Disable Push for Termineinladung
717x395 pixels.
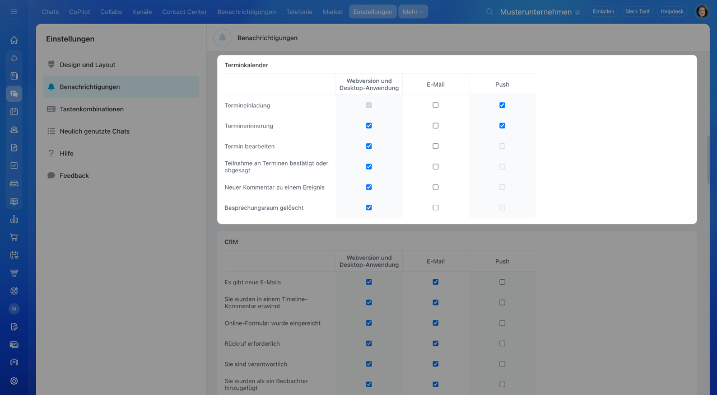pos(502,105)
